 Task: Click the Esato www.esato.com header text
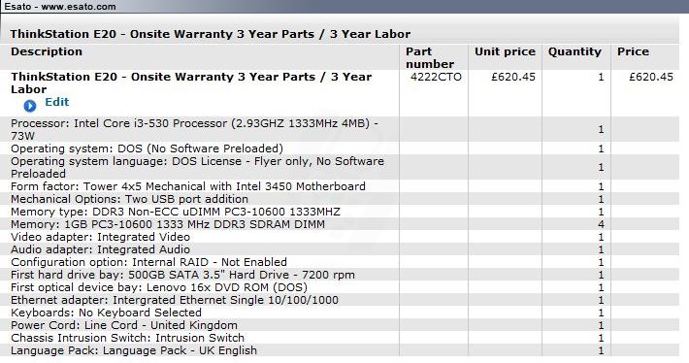(x=60, y=7)
